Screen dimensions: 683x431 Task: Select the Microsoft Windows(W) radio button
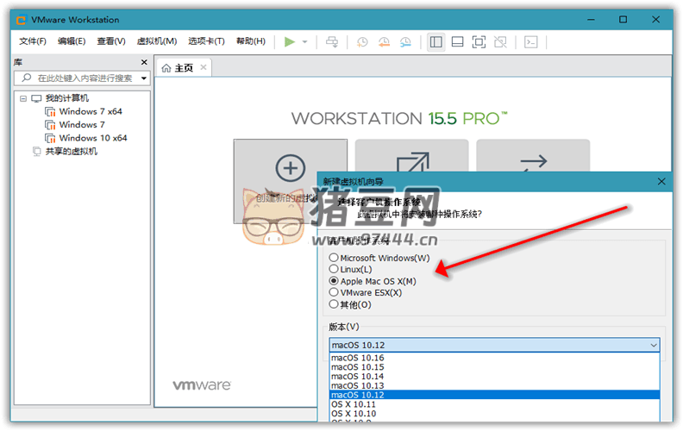pyautogui.click(x=334, y=258)
